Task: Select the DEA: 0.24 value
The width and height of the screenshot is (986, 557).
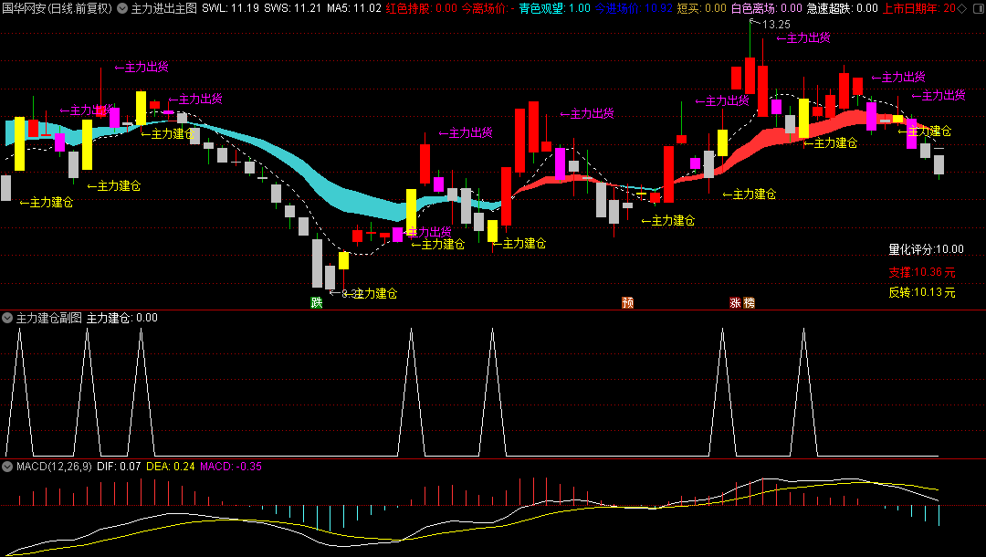Action: [x=171, y=467]
